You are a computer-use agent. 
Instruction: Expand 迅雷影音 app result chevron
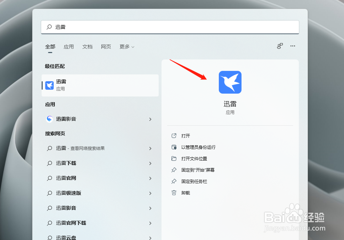[x=150, y=119]
